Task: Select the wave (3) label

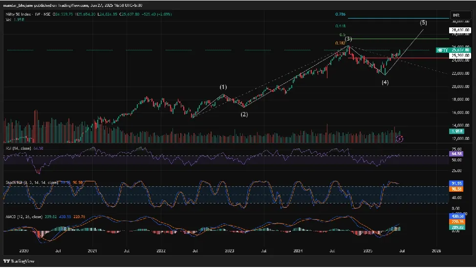Action: tap(348, 39)
